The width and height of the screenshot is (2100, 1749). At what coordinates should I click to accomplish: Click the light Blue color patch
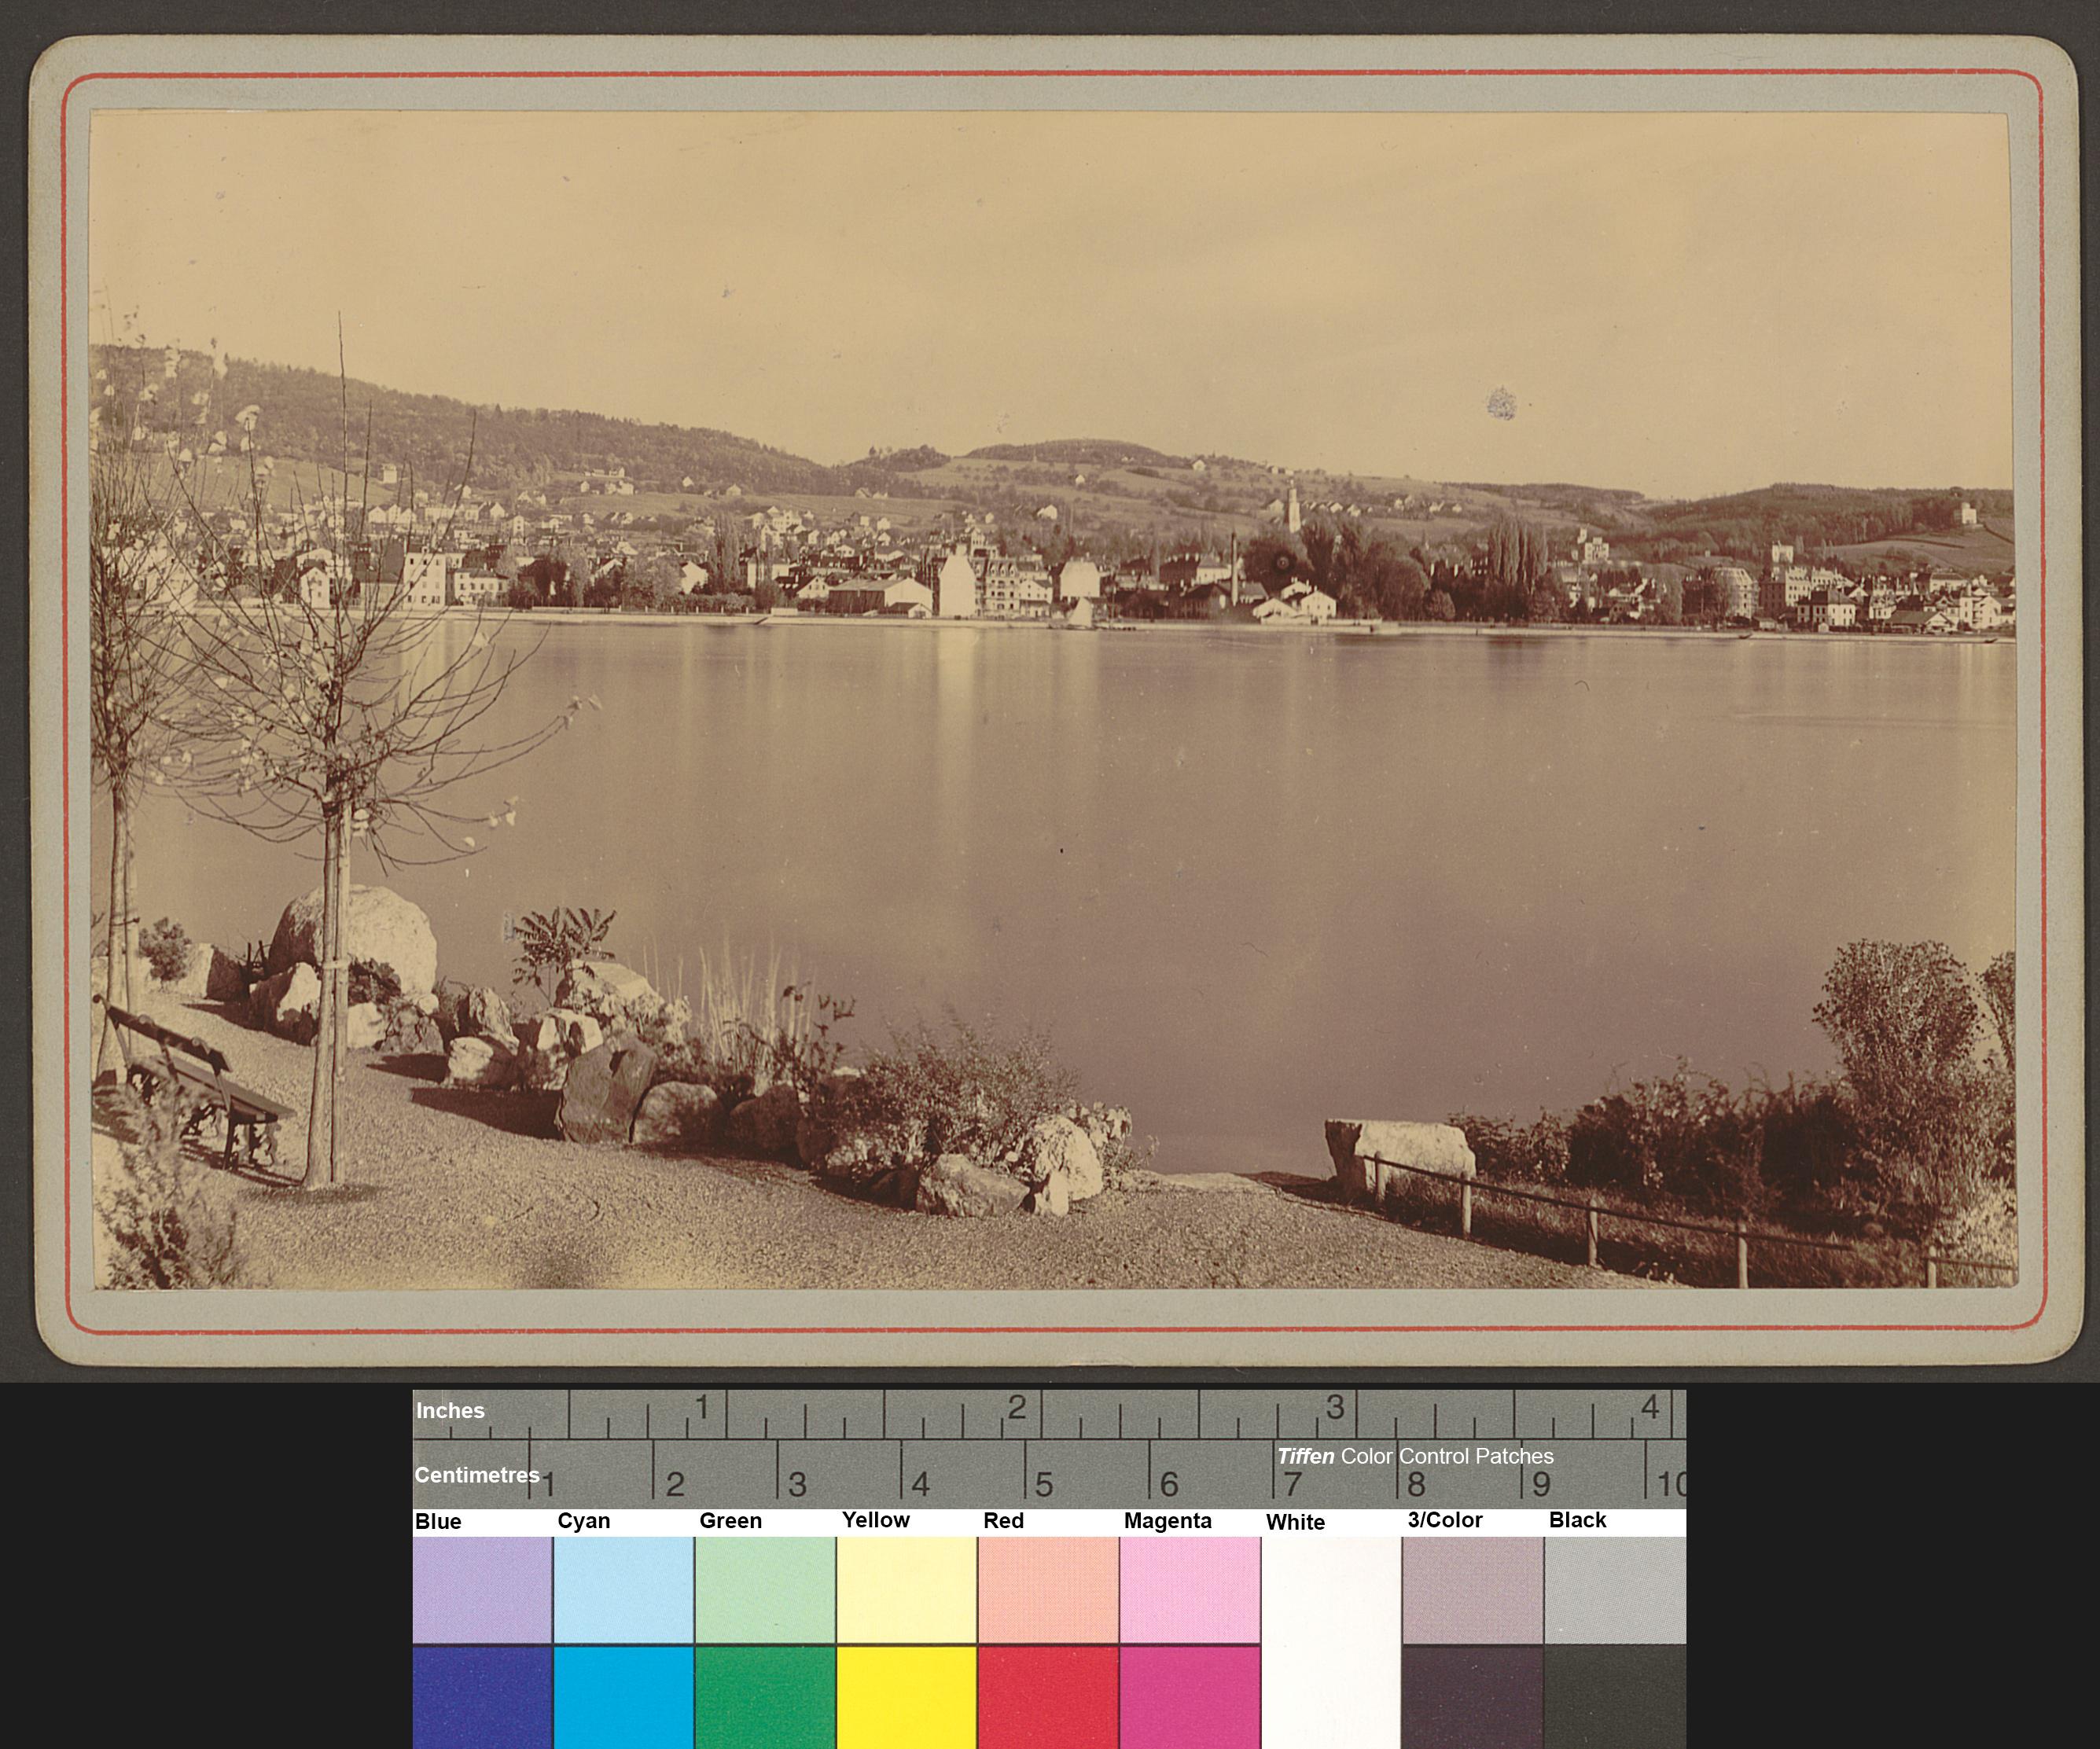click(x=482, y=1589)
